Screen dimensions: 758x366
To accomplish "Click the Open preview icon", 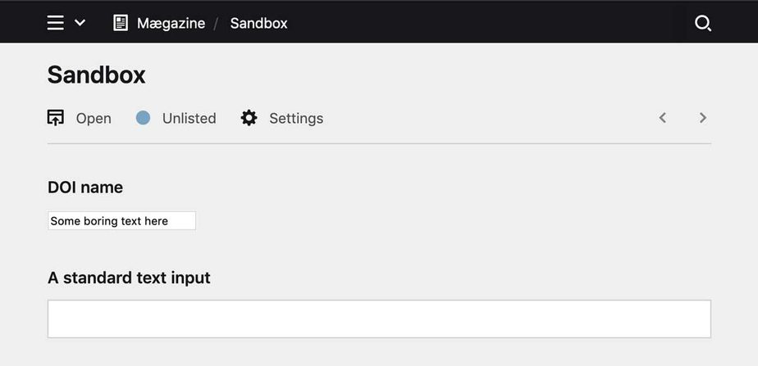I will click(56, 118).
